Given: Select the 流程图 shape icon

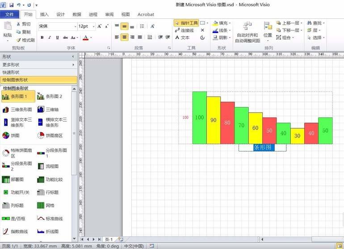Looking at the screenshot, I should click(x=50, y=166).
